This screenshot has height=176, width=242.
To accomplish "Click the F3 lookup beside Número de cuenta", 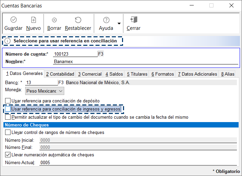I will pyautogui.click(x=101, y=54).
